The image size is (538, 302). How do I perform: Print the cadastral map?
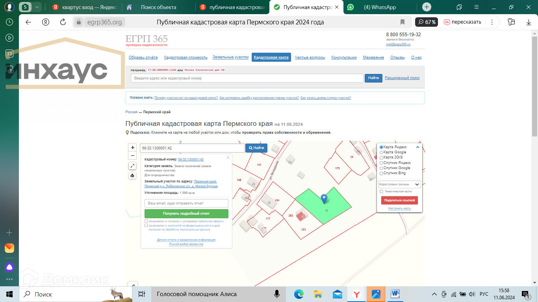132,175
